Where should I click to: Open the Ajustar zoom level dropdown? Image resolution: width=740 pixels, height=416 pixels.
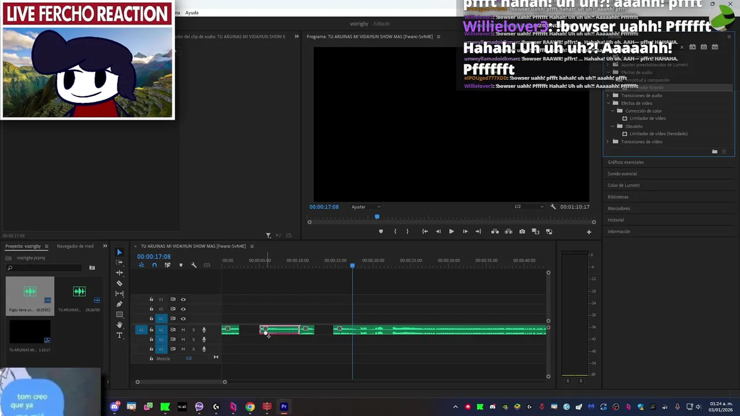point(366,207)
